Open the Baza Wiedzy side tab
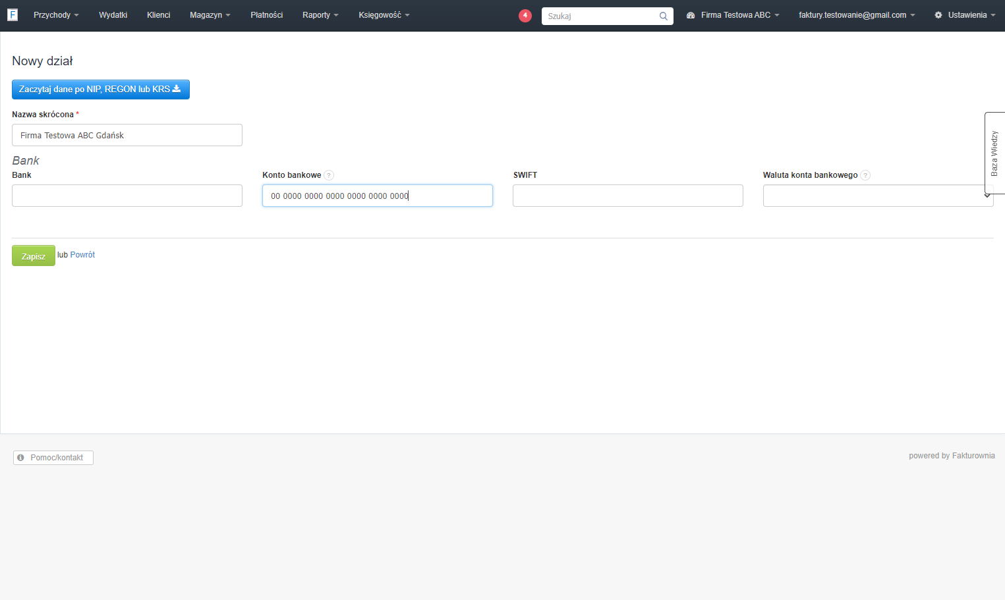 [994, 153]
